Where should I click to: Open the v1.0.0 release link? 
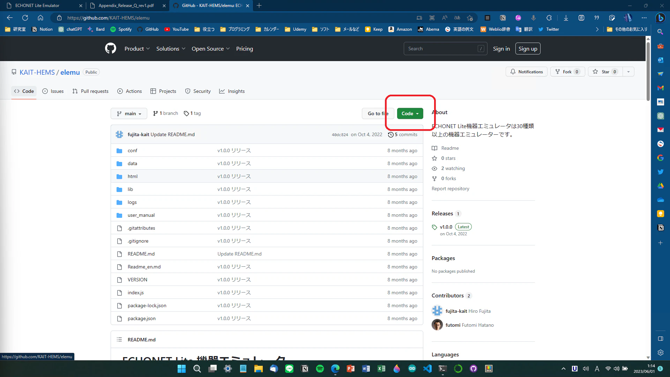tap(446, 227)
